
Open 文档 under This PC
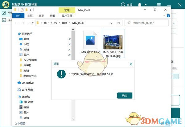[24, 118]
